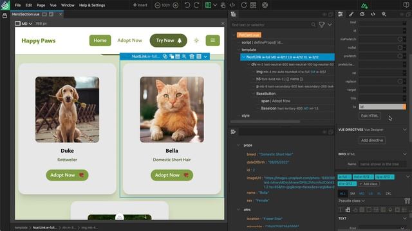Expand the style tree node
Image resolution: width=412 pixels, height=231 pixels.
(x=239, y=116)
